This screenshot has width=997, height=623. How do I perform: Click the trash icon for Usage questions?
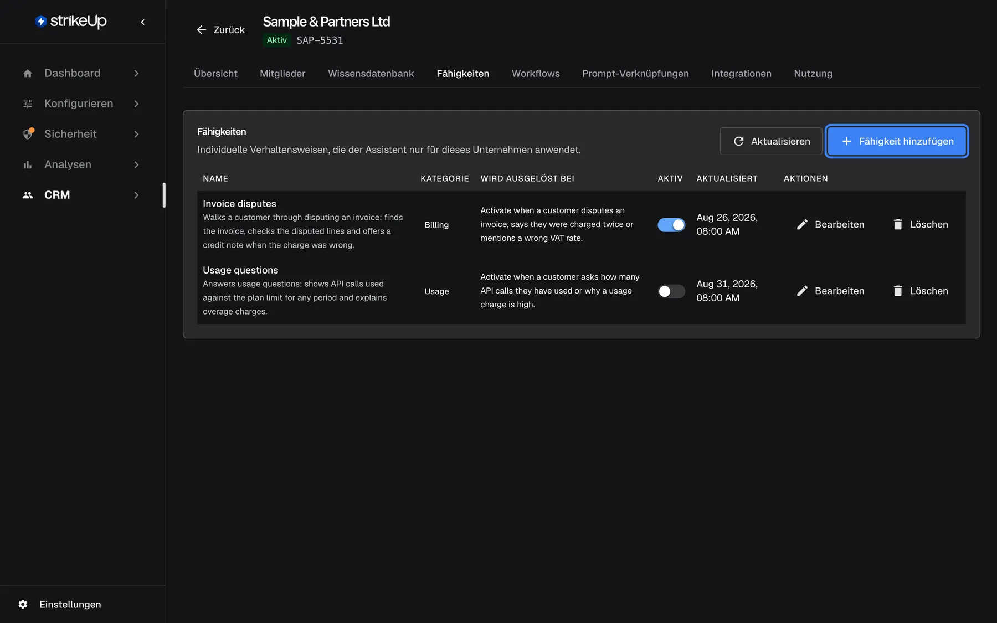pos(898,291)
